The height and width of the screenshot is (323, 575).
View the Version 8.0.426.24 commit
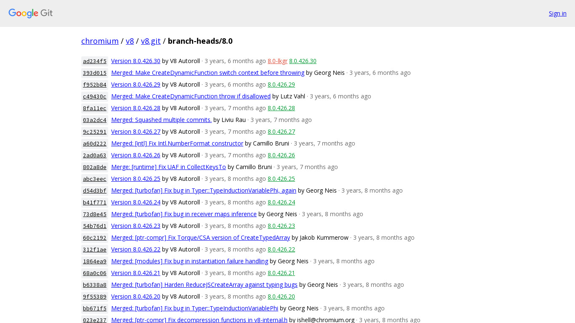[x=136, y=202]
